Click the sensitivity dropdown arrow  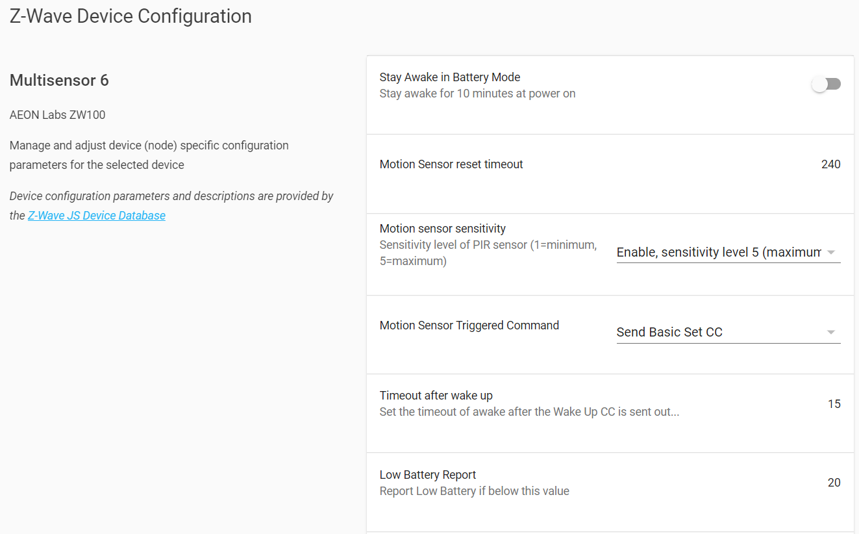[831, 253]
